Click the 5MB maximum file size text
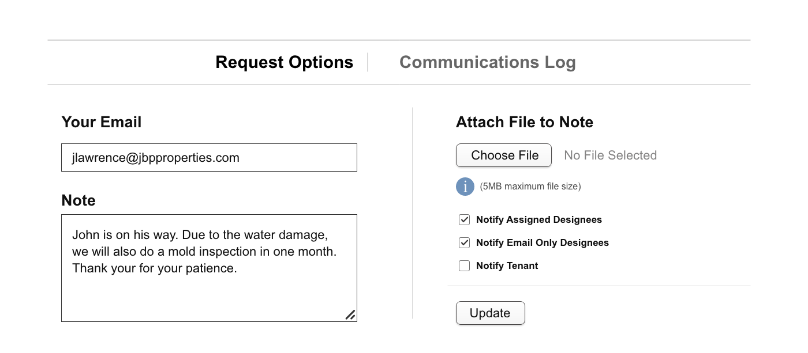The width and height of the screenshot is (808, 353). coord(529,187)
